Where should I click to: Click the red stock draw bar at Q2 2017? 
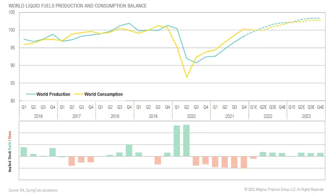72,161
